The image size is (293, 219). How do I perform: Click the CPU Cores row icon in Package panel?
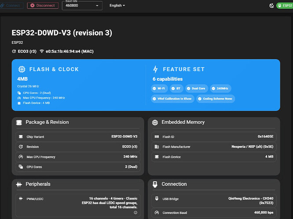pos(21,167)
